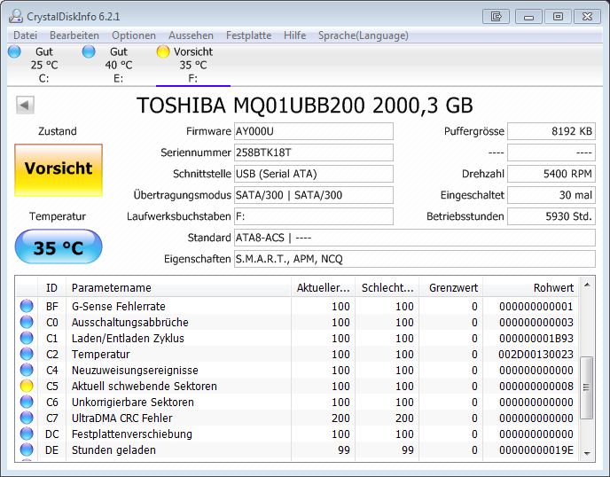Click blue status icon of Stunden geladen row
Viewport: 610px width, 477px height.
(27, 450)
